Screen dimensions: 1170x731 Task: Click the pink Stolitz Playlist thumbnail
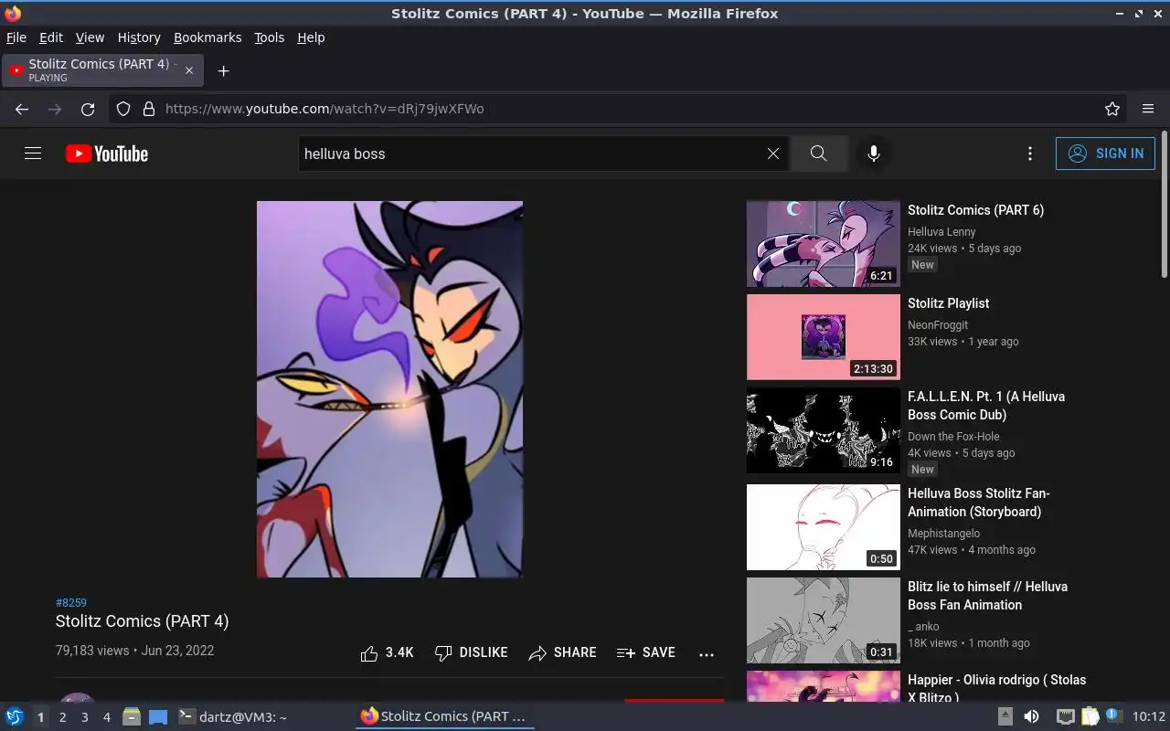click(x=824, y=337)
